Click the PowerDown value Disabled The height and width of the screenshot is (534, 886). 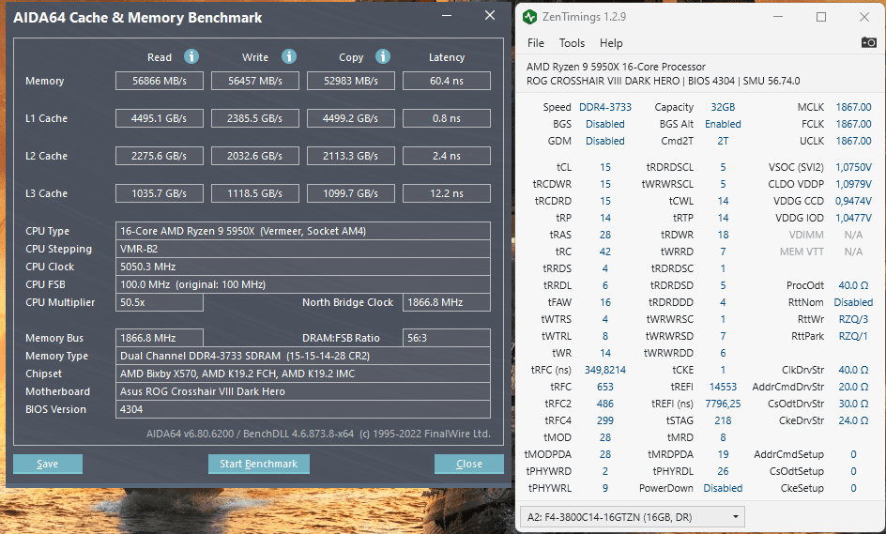tap(723, 488)
